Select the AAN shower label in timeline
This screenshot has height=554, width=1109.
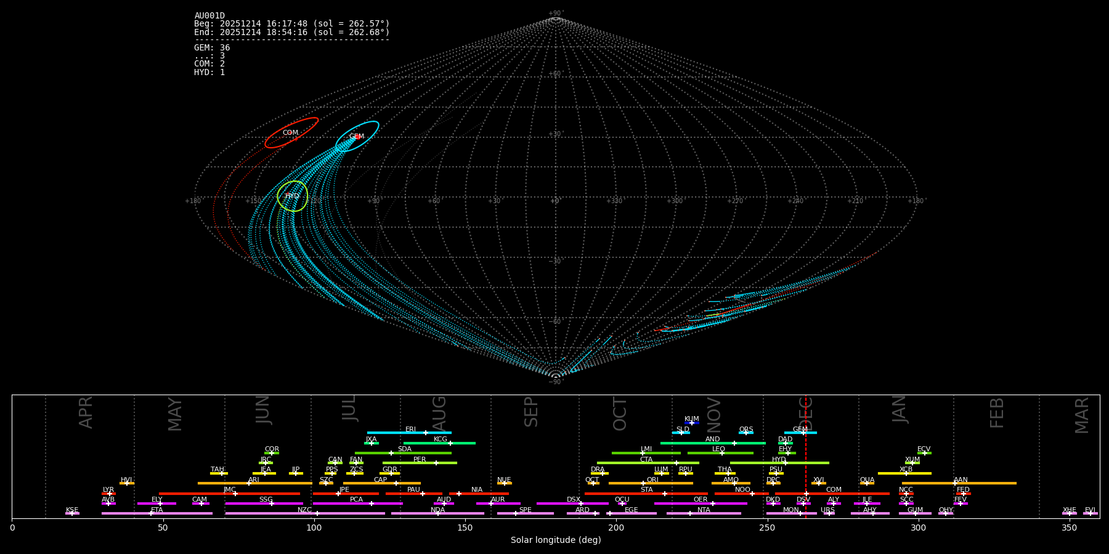click(961, 480)
